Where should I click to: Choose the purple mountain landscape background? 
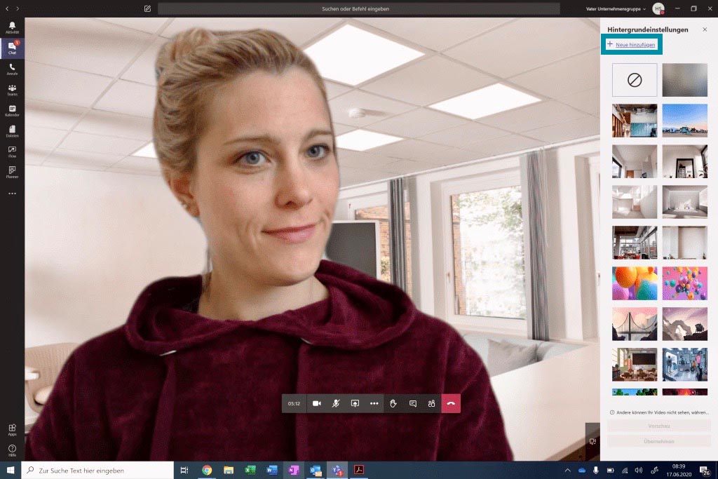coord(684,324)
